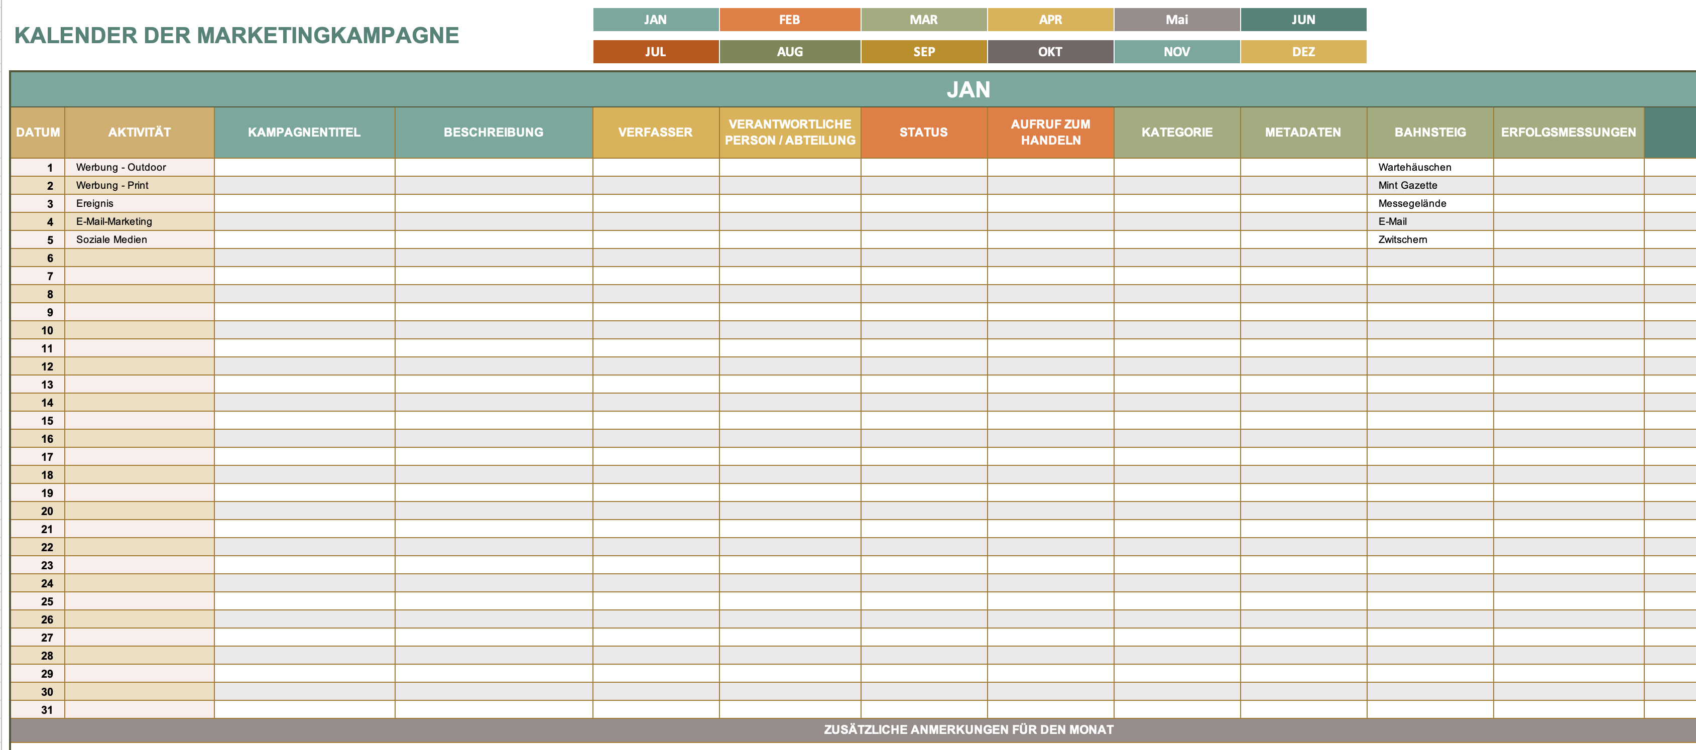This screenshot has width=1696, height=750.
Task: Click the E-Mail-Marketing activity cell
Action: pos(140,222)
